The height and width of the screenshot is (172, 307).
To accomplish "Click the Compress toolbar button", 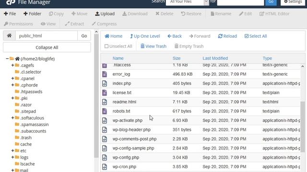I will (x=104, y=24).
